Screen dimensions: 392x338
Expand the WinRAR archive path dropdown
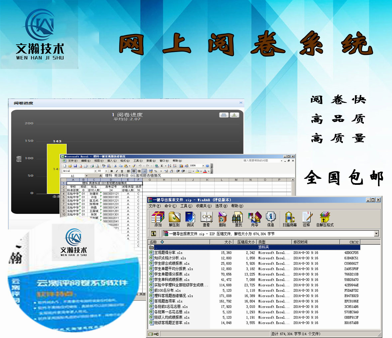tap(376, 234)
